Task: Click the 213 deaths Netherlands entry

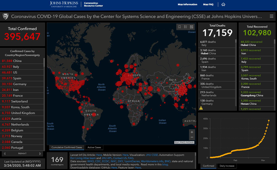Action: (x=217, y=94)
